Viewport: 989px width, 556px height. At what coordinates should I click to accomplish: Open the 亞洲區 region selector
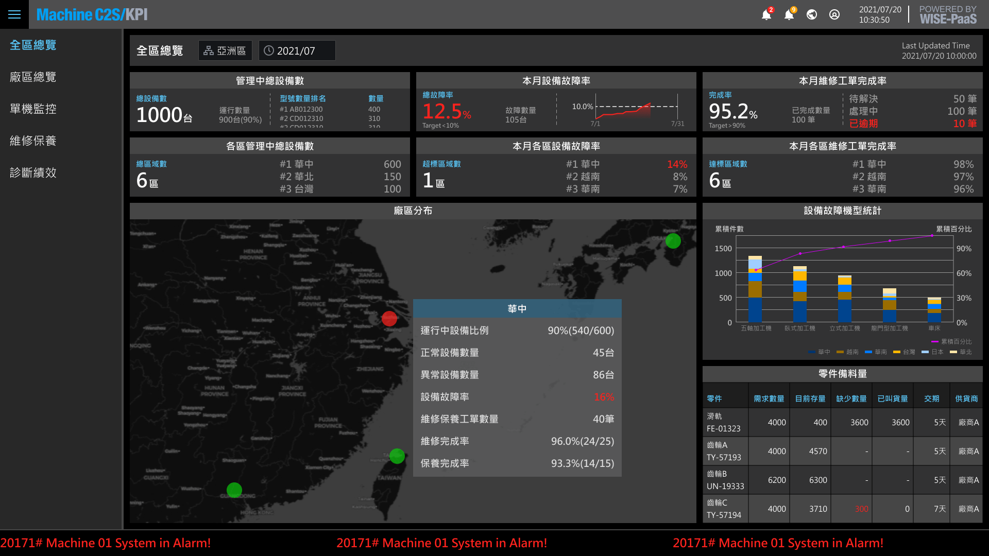coord(225,50)
